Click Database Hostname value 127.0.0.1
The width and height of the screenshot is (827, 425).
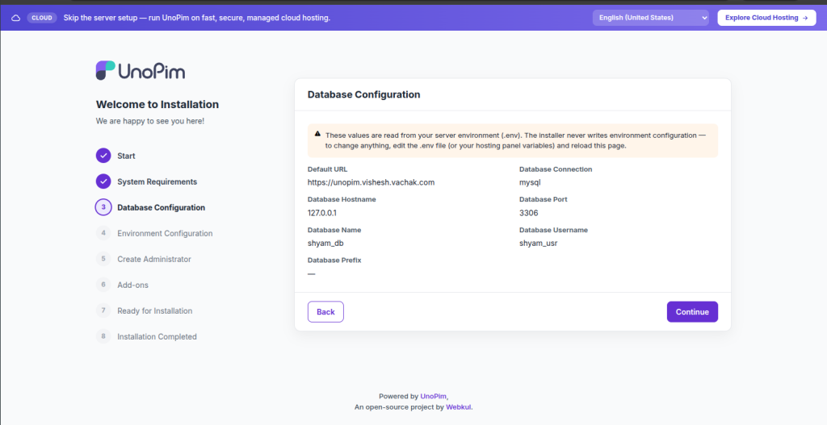[321, 213]
